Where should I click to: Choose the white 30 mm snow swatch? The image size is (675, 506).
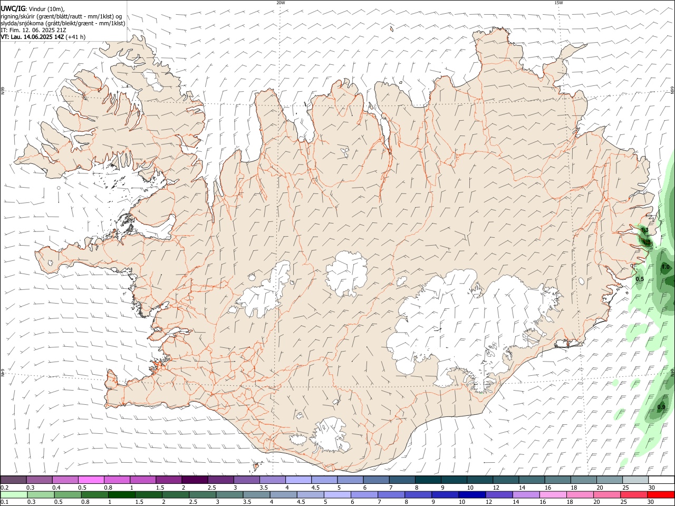(661, 480)
